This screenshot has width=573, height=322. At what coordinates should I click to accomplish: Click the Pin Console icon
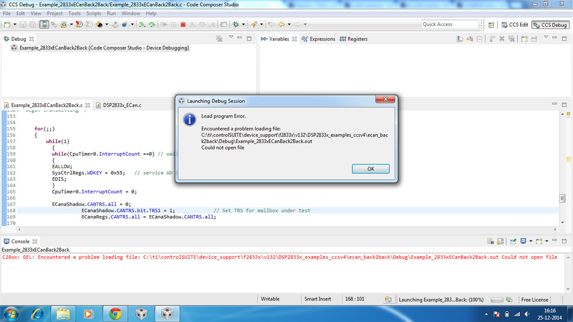(x=513, y=241)
